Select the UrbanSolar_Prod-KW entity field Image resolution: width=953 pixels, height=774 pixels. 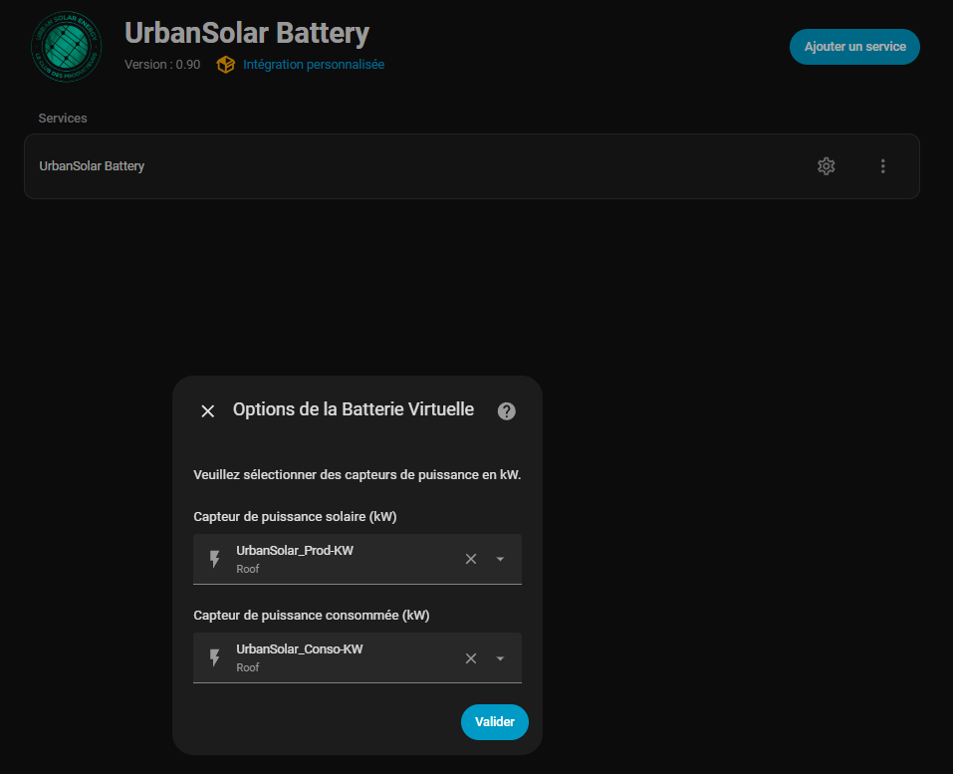pyautogui.click(x=339, y=559)
